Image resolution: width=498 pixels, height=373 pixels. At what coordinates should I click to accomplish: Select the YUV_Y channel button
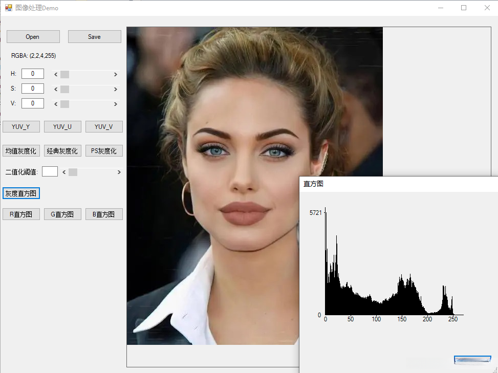click(21, 127)
